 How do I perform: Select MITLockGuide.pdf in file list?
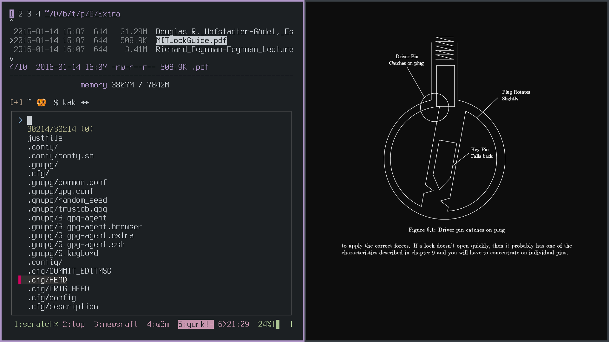click(191, 41)
